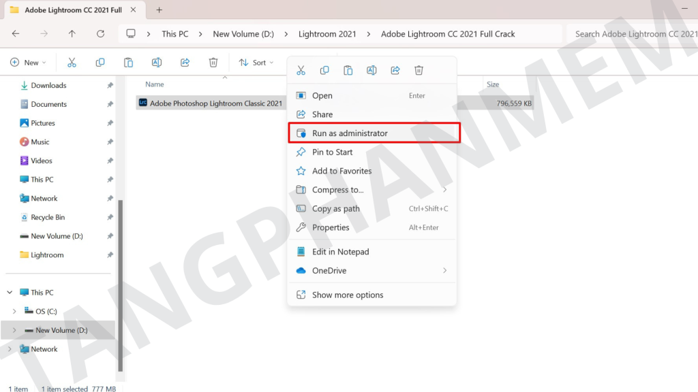Collapse the This PC tree node
698x392 pixels.
[x=10, y=293]
